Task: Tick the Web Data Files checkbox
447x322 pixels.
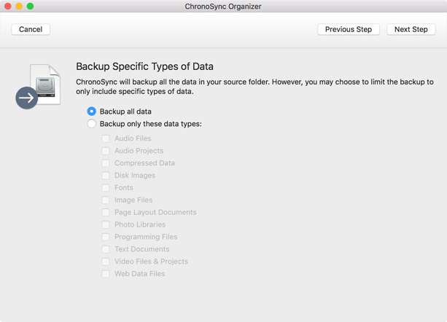Action: tap(106, 274)
